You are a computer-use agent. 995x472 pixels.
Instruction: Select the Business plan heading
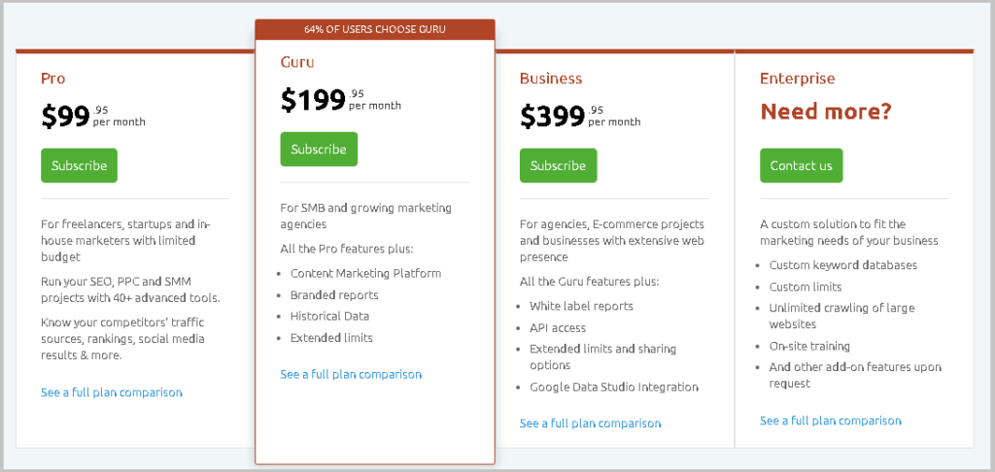pos(551,79)
